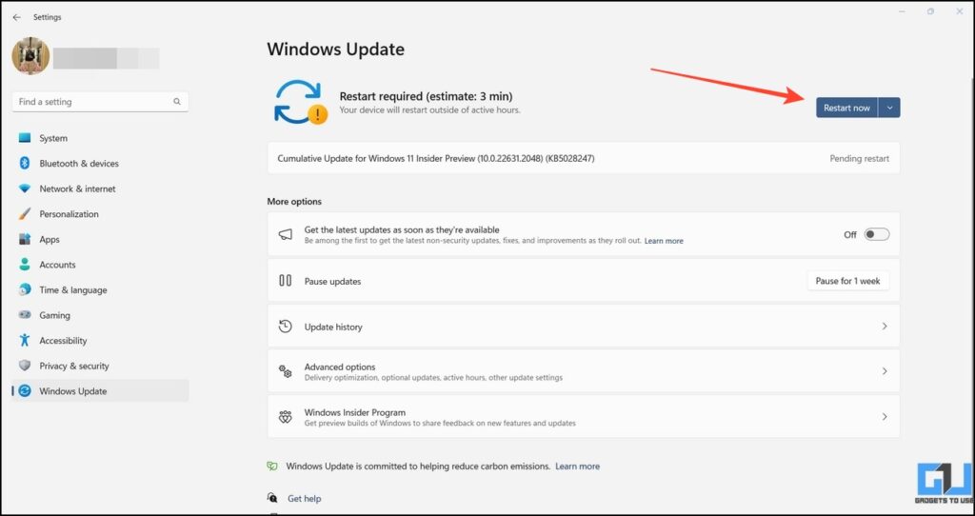
Task: Click the Apps icon in sidebar
Action: coord(25,239)
